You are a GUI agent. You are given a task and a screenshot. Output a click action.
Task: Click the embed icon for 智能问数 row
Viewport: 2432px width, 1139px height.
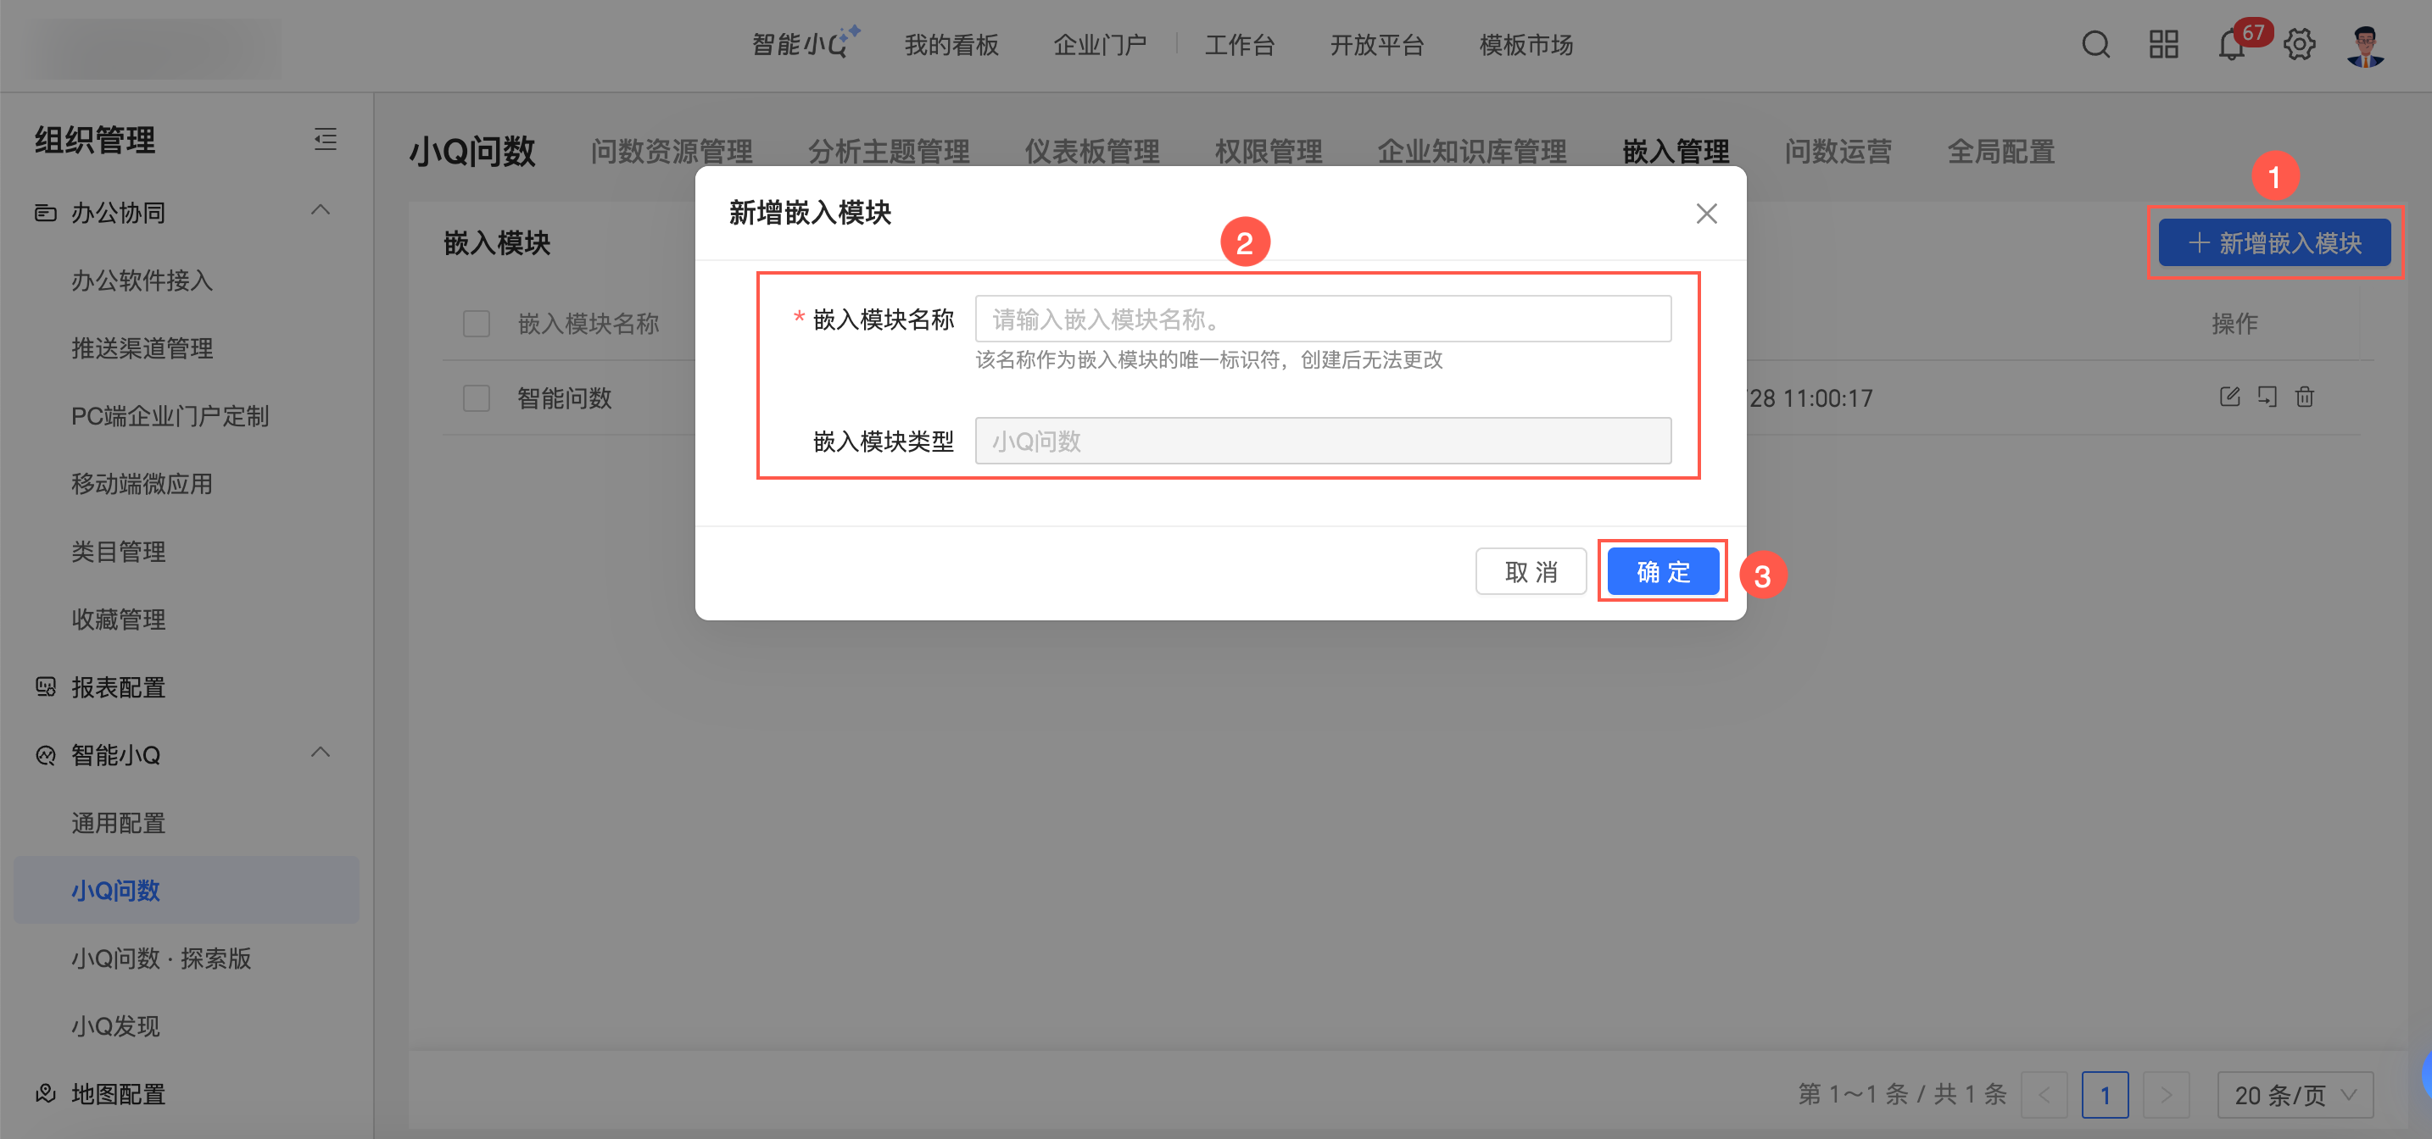click(2267, 397)
